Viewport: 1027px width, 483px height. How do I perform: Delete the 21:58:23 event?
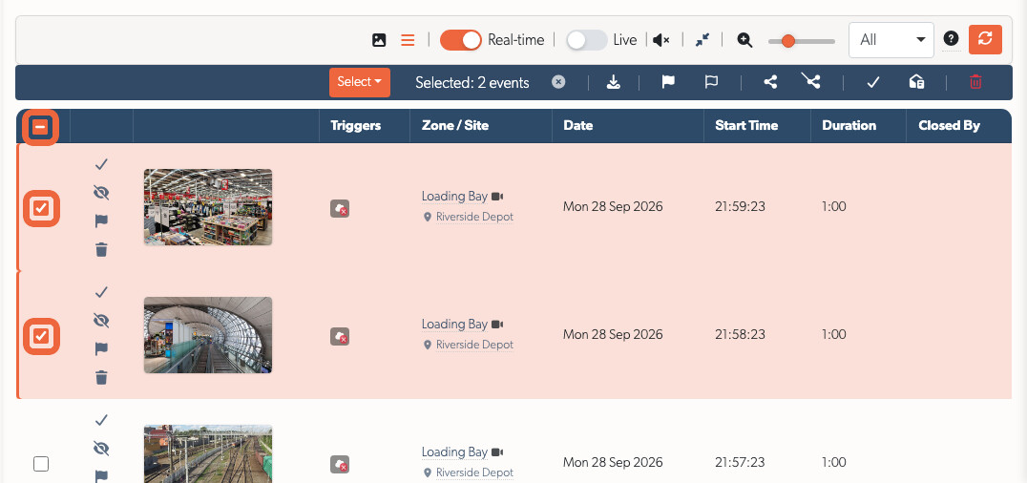point(101,377)
